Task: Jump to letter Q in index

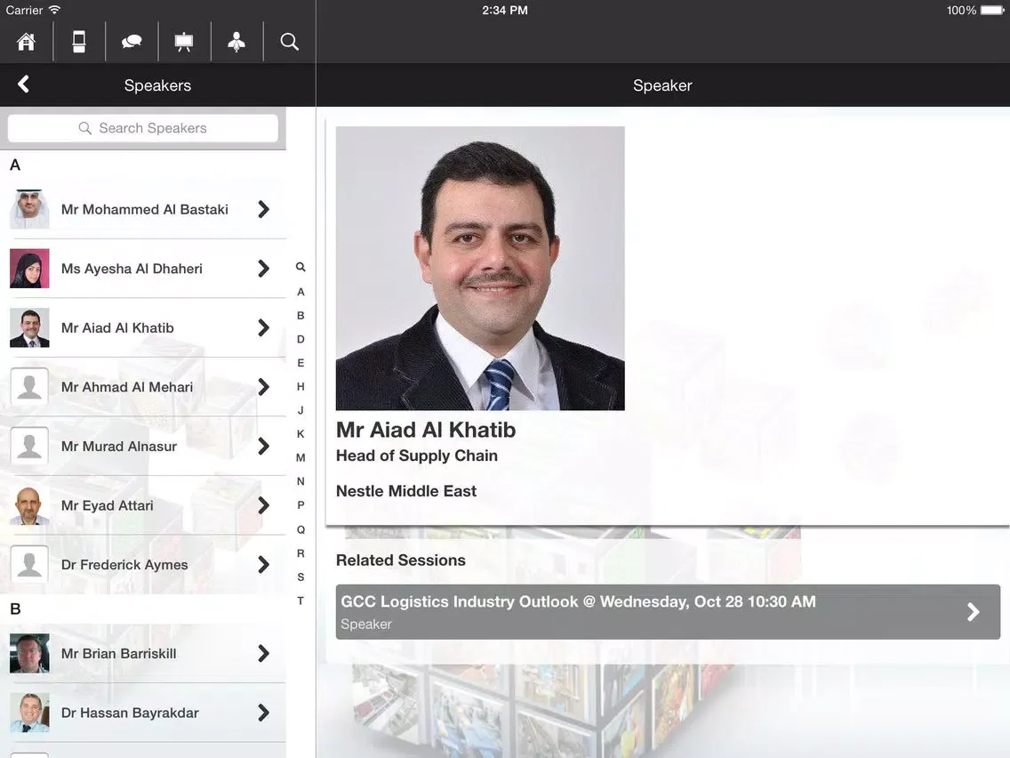Action: point(301,530)
